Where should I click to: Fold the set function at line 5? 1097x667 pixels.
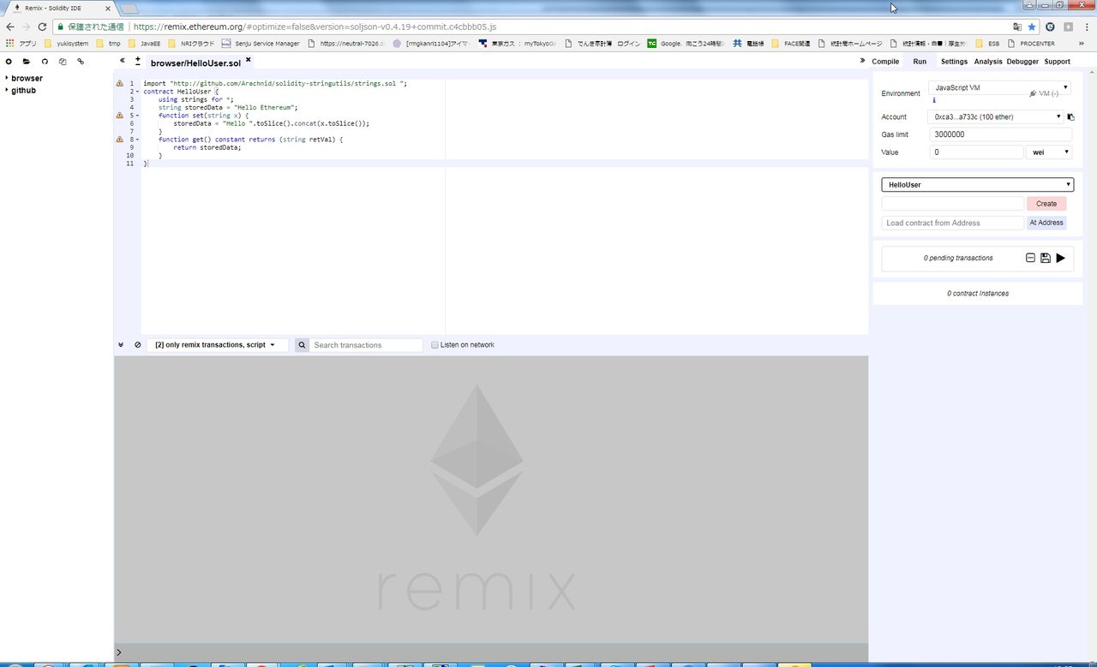pyautogui.click(x=137, y=116)
